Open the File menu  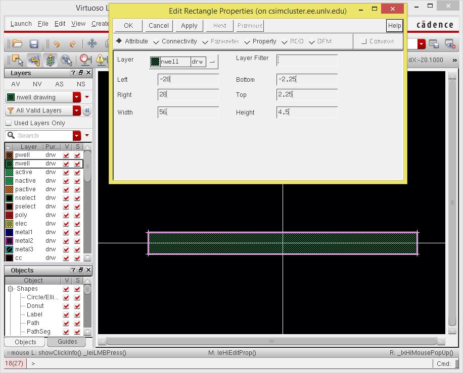pyautogui.click(x=43, y=24)
